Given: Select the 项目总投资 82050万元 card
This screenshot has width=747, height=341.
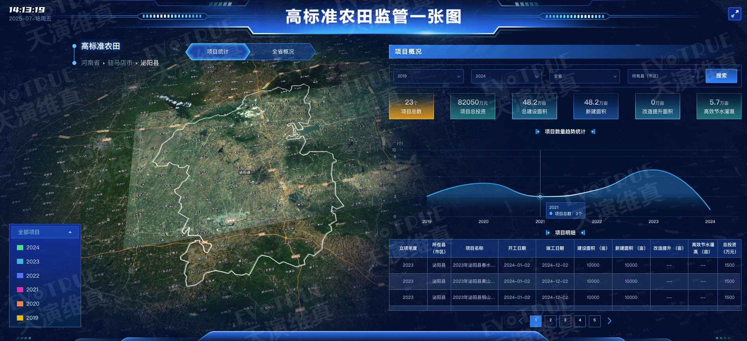Looking at the screenshot, I should 473,106.
